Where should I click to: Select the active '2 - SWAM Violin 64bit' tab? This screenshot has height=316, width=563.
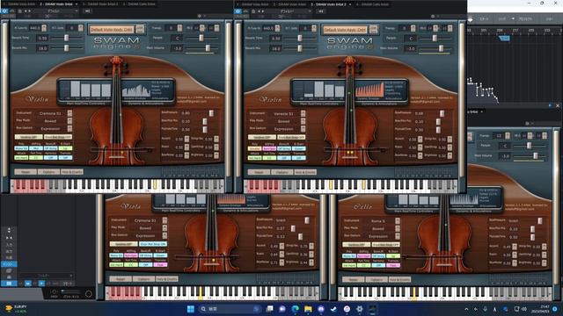(x=55, y=4)
